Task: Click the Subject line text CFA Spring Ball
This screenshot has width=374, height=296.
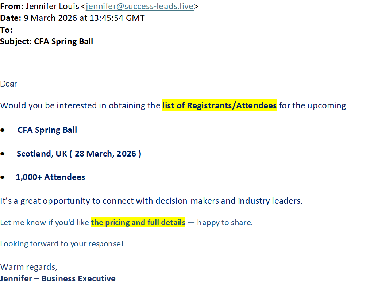Action: click(x=63, y=41)
